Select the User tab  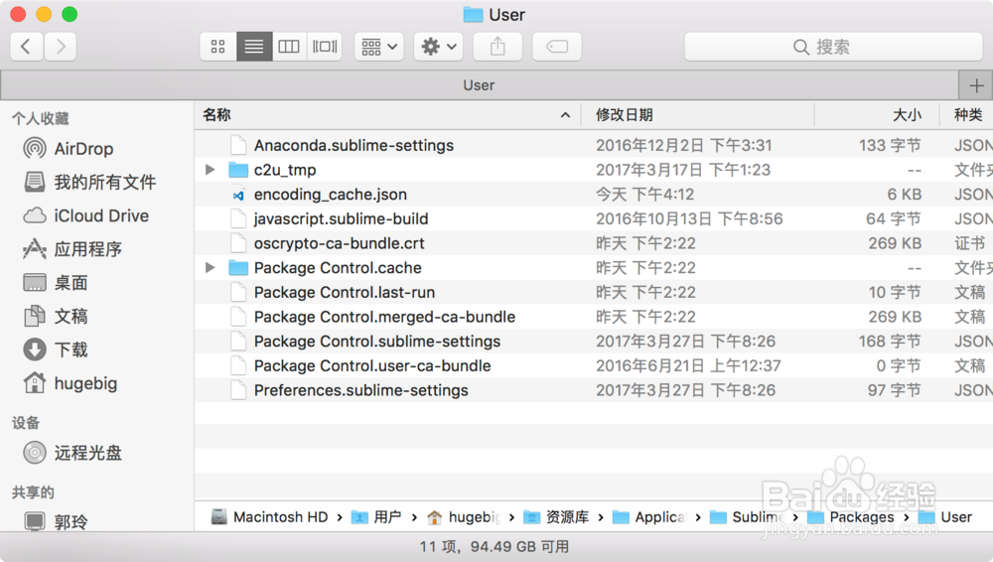[479, 85]
